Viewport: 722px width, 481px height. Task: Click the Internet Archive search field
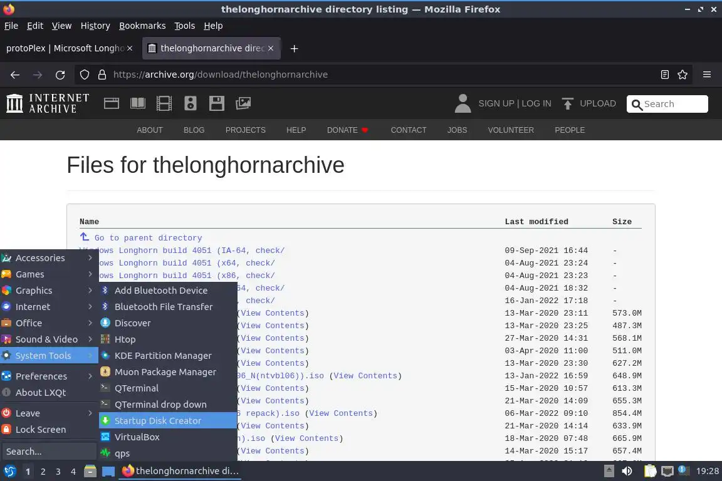point(667,104)
